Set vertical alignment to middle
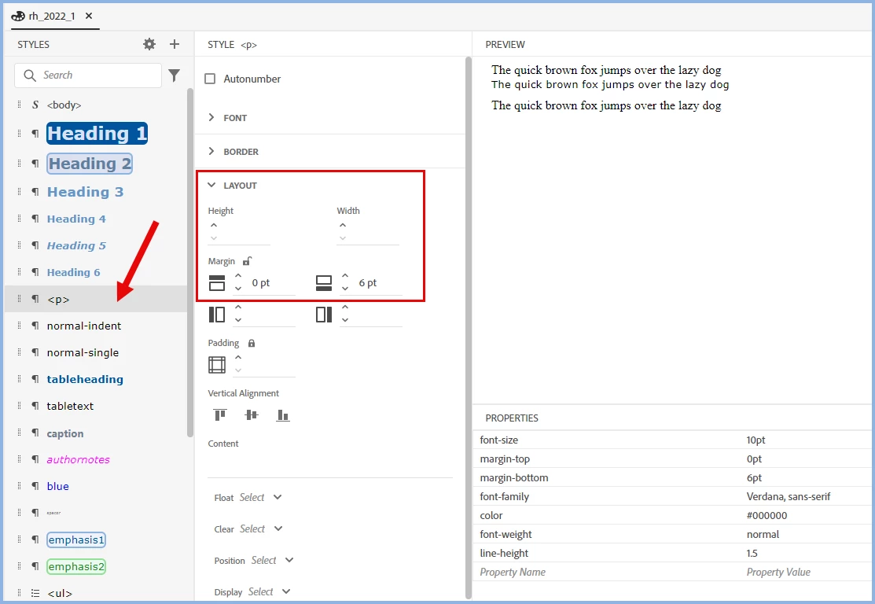 tap(252, 414)
